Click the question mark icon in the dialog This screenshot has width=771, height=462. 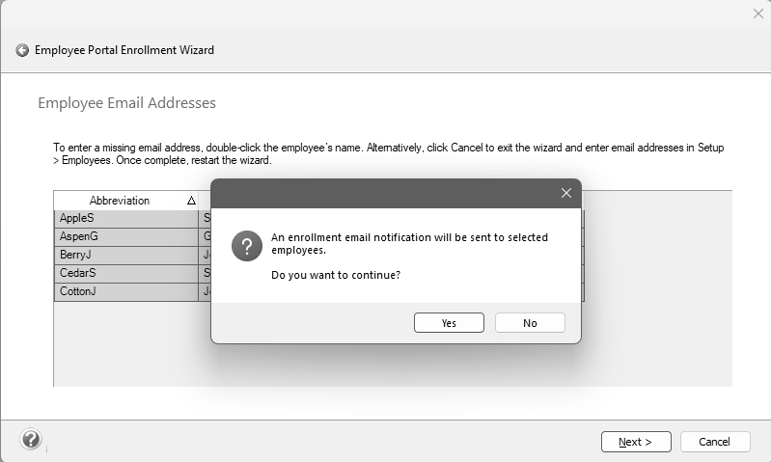[247, 246]
